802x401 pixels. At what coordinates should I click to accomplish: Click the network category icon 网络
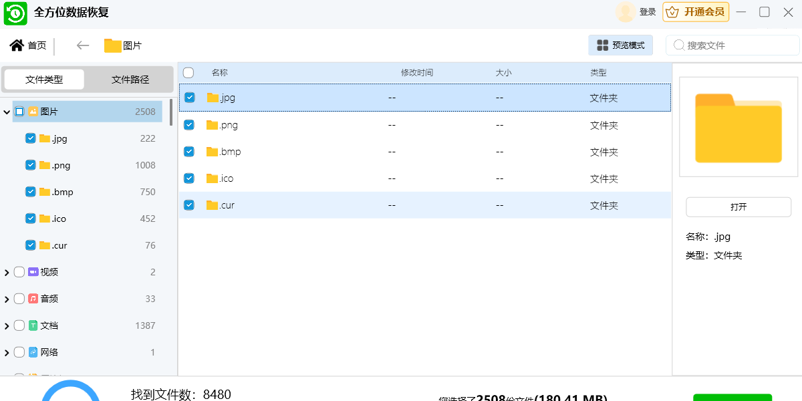tap(33, 352)
